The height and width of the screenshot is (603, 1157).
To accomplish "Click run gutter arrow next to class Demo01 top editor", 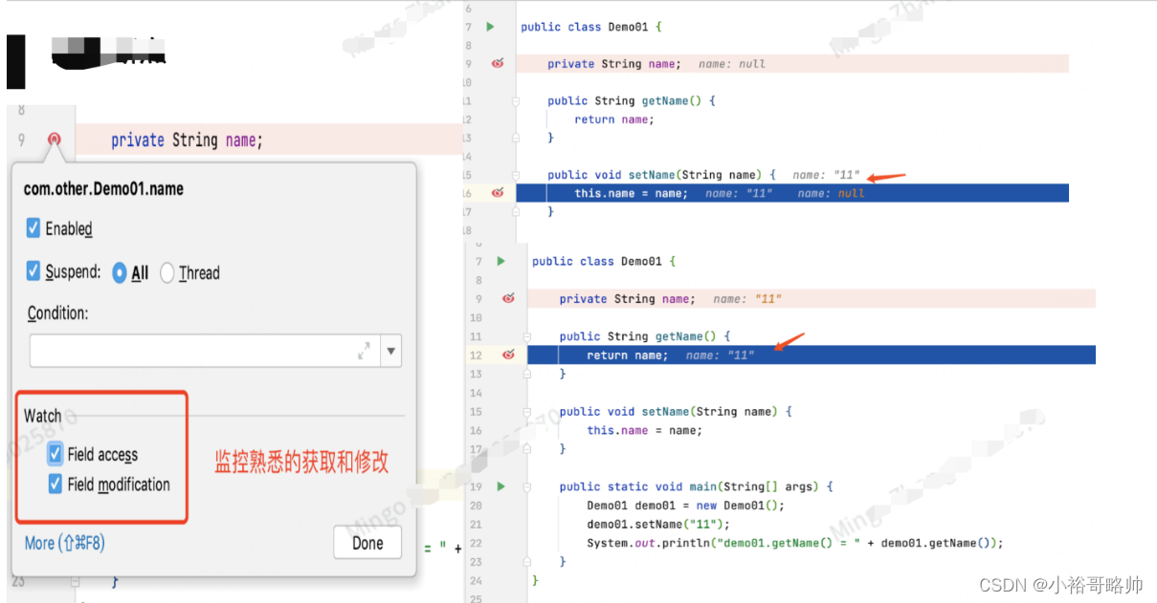I will [x=490, y=27].
